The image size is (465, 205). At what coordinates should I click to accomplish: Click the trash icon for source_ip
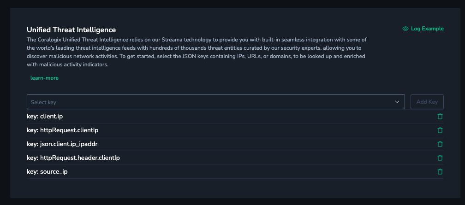point(440,172)
